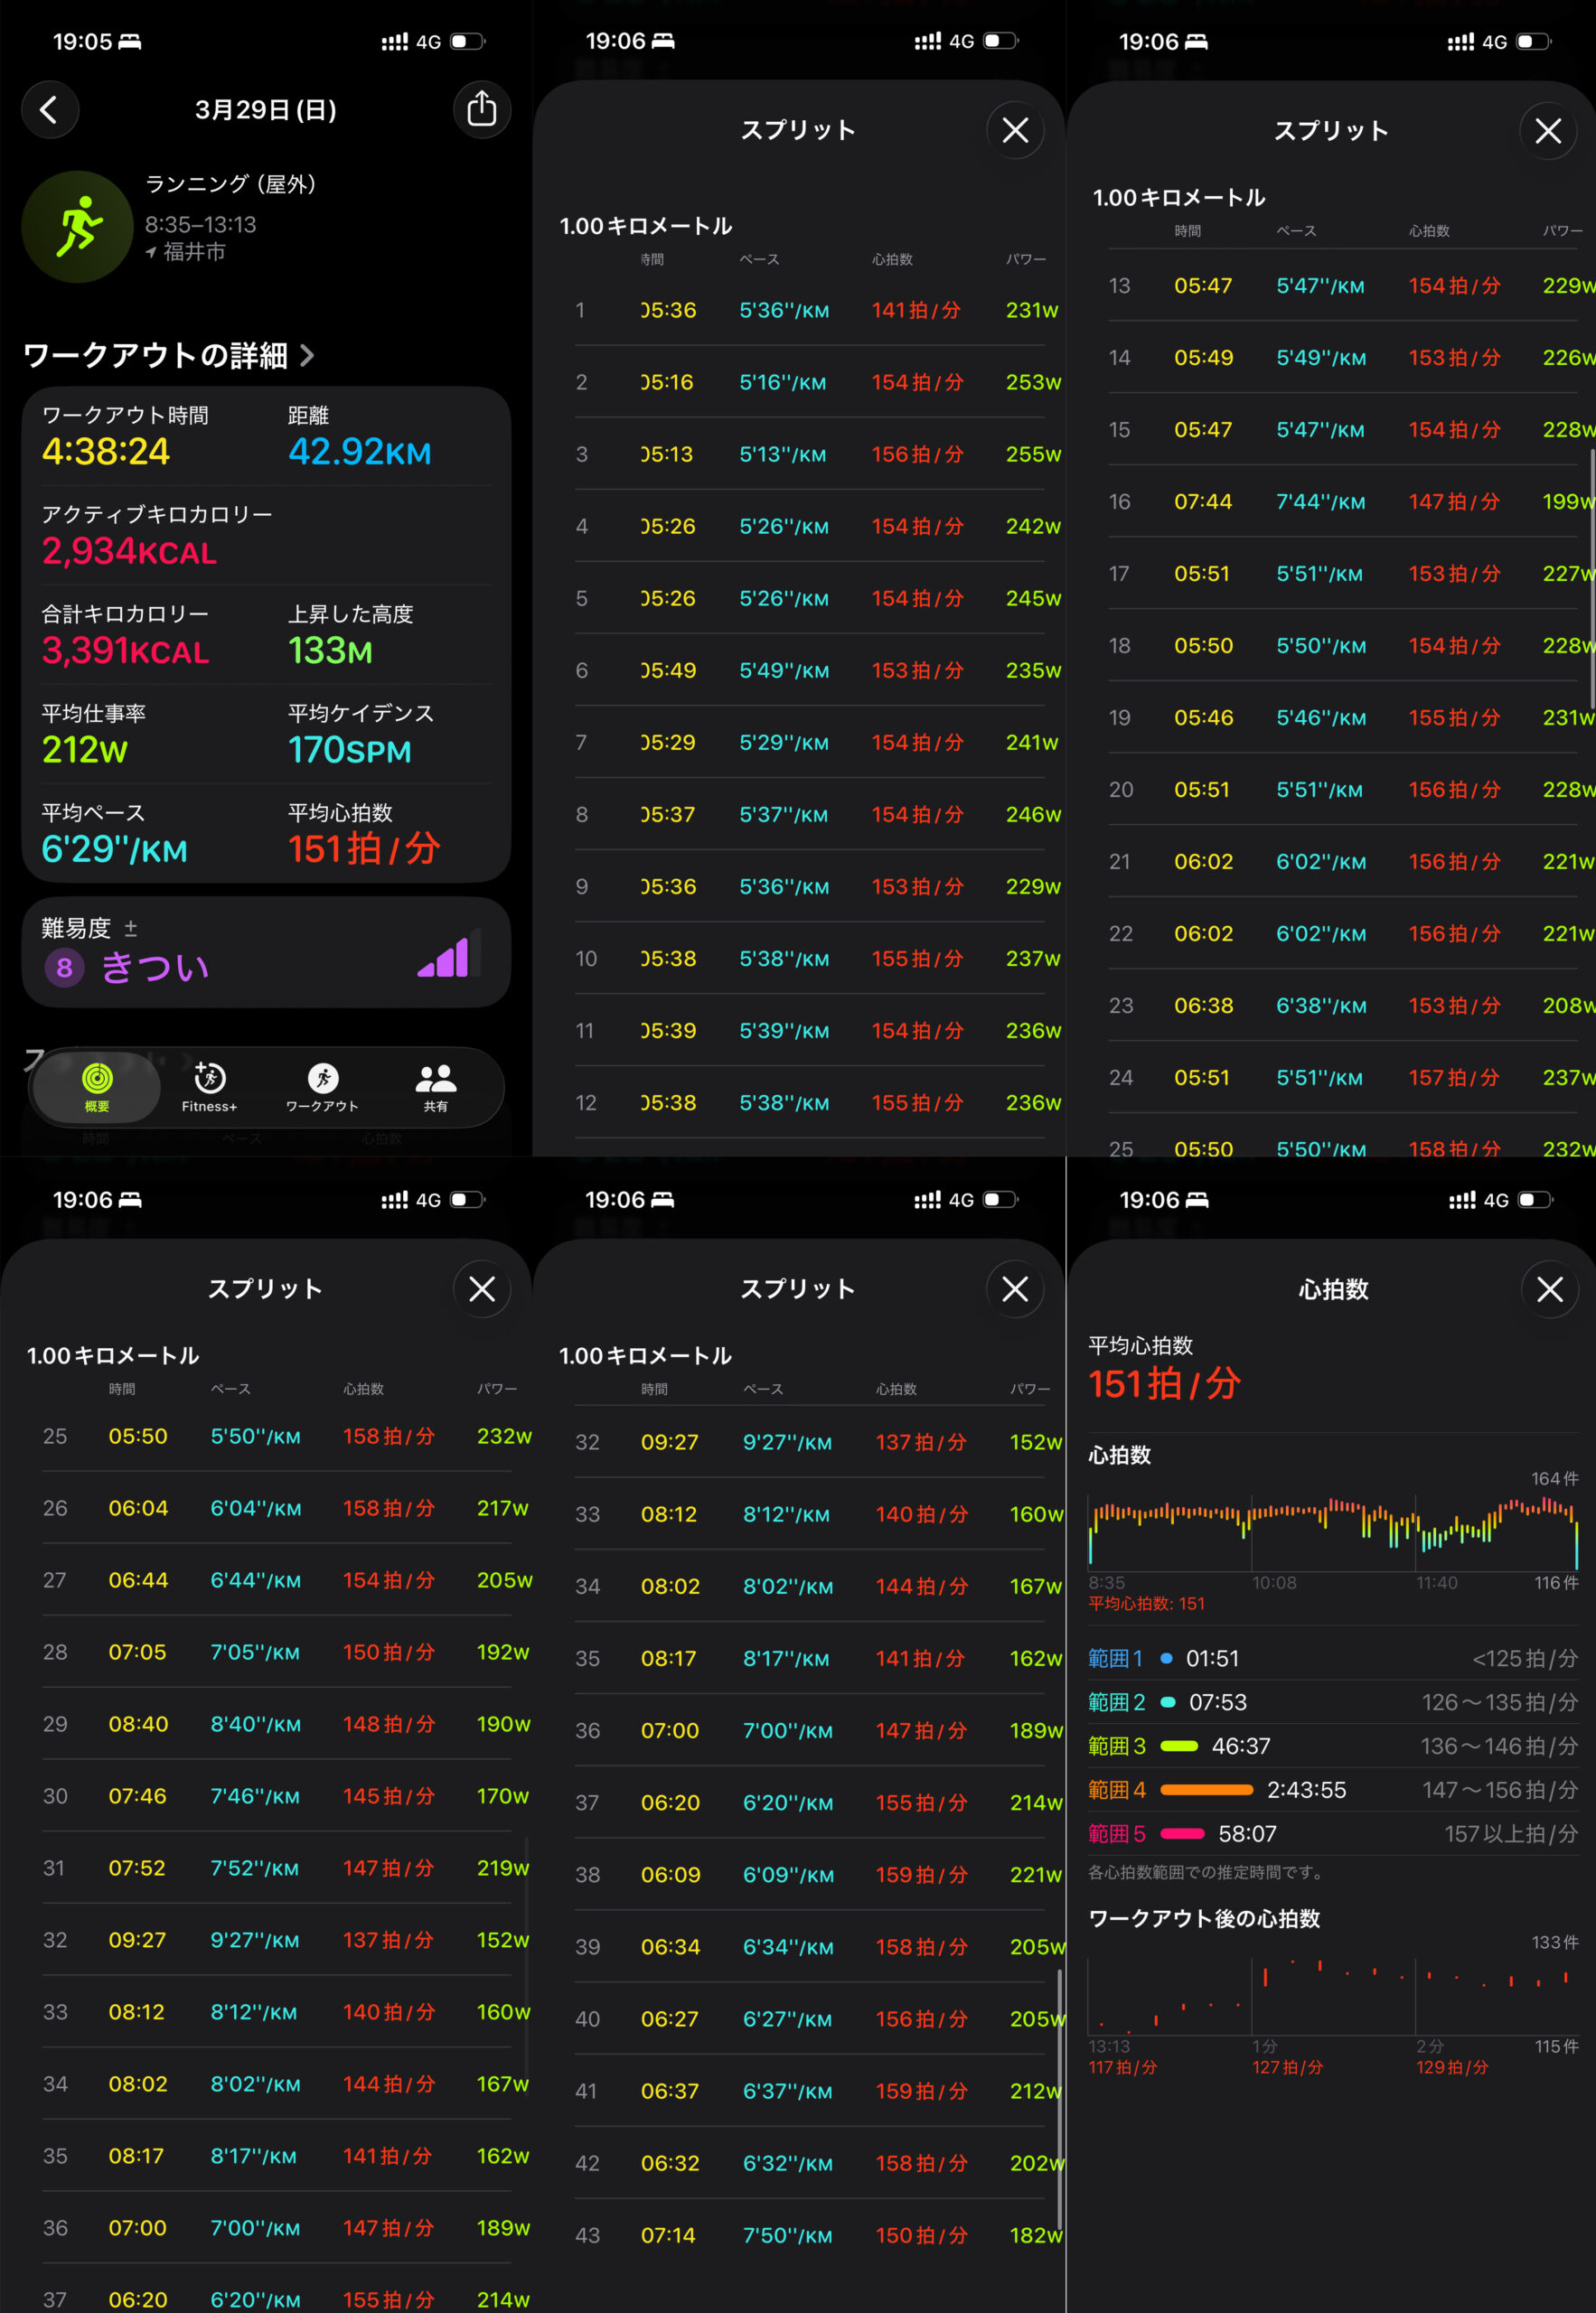Open the ワークアウト tab
The height and width of the screenshot is (2313, 1596).
coord(322,1087)
